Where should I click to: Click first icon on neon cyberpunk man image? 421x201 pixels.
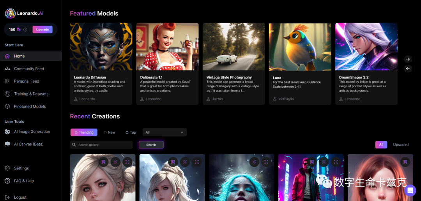(x=312, y=162)
